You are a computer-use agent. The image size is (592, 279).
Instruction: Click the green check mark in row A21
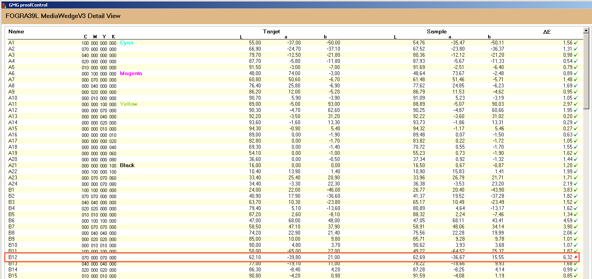point(576,165)
